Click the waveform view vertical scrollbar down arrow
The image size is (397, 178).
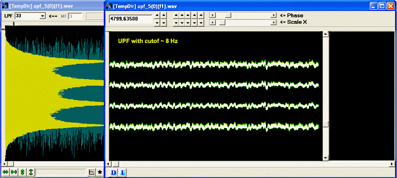click(x=326, y=158)
